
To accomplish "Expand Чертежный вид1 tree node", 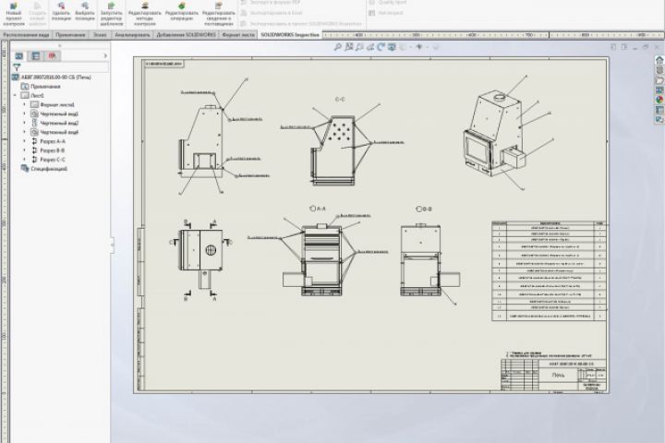I will [24, 114].
